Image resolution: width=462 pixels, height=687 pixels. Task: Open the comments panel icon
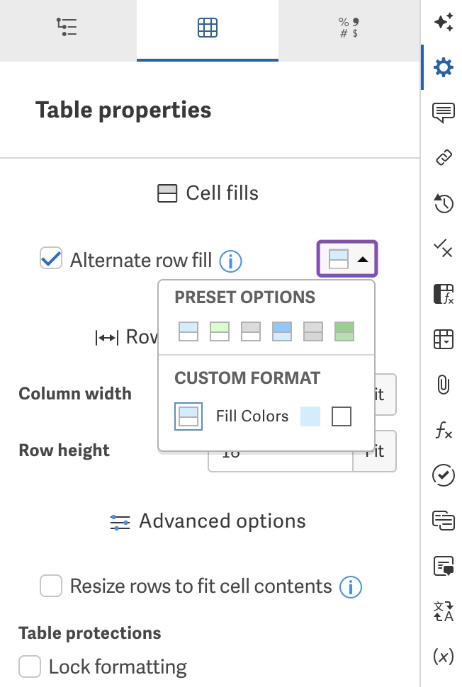pyautogui.click(x=443, y=113)
